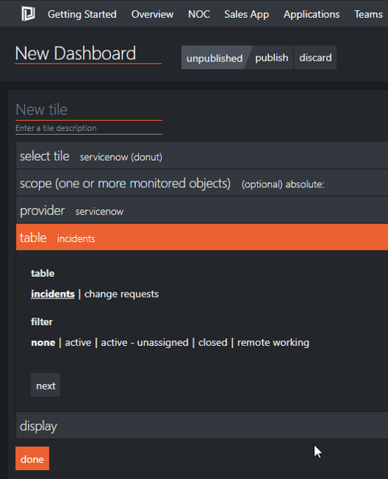Viewport: 388px width, 479px height.
Task: Open the NOC navigation item
Action: [x=199, y=14]
